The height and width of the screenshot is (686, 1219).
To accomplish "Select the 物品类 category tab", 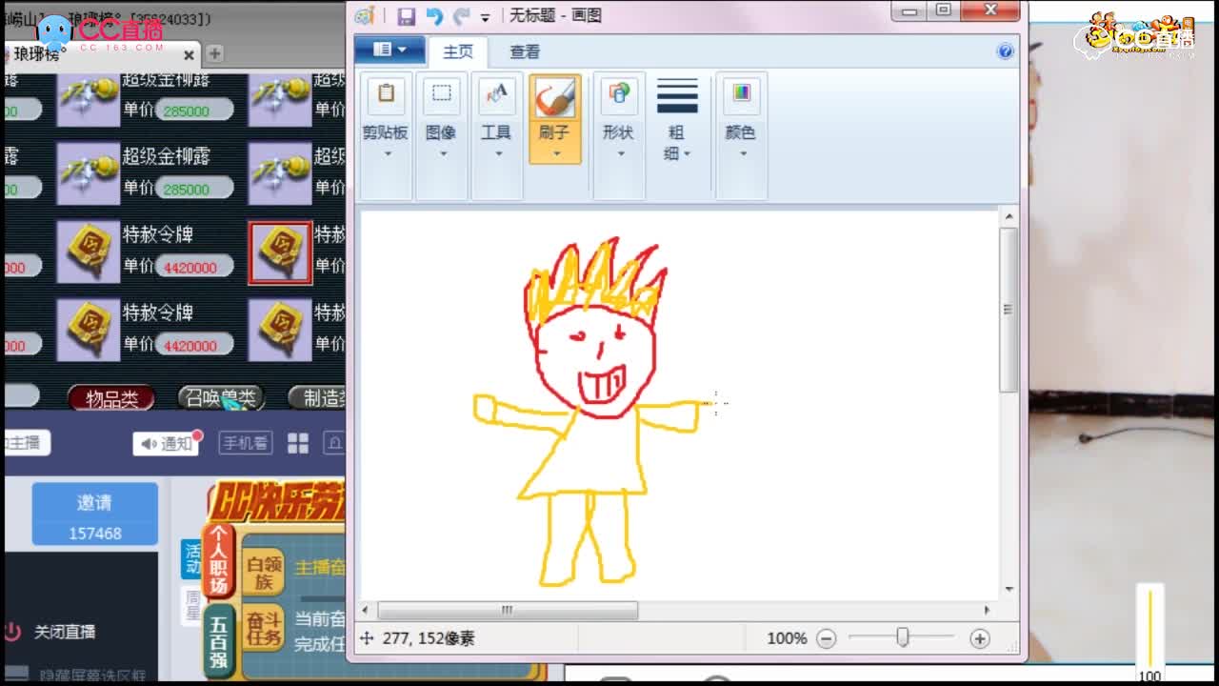I will (x=111, y=399).
